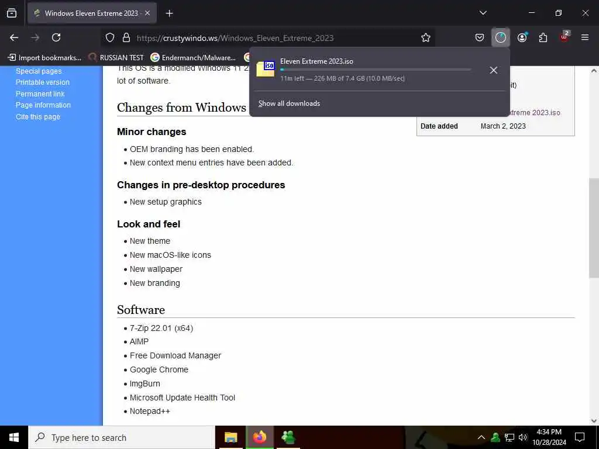Click the Look and feel heading
599x449 pixels.
pyautogui.click(x=149, y=224)
